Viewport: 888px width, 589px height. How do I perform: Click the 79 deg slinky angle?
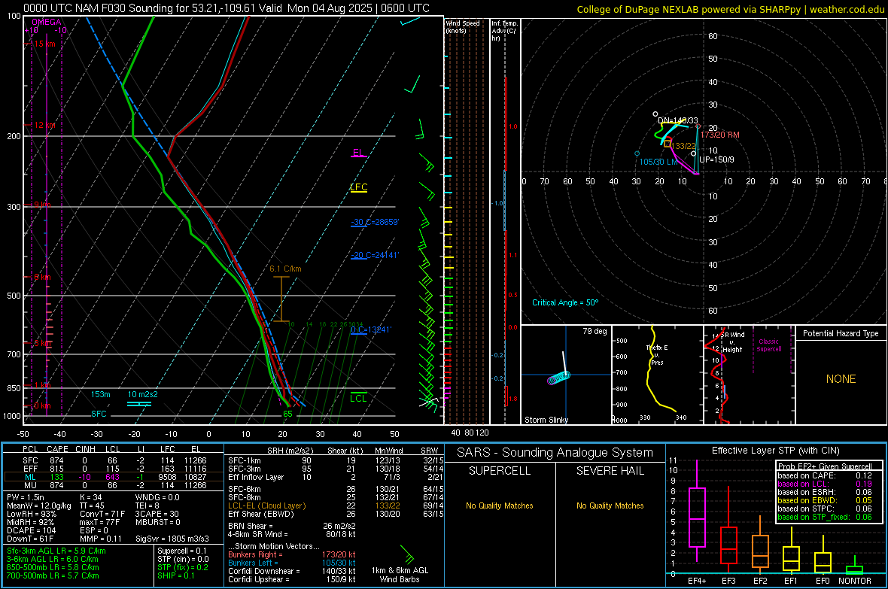pos(595,331)
